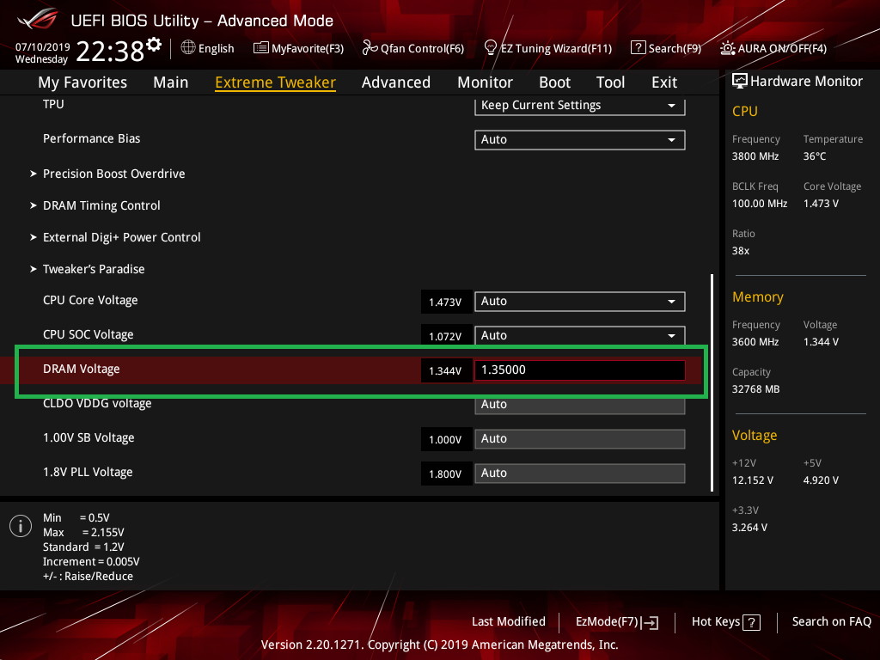The width and height of the screenshot is (880, 660).
Task: Click the EzMode exit arrow icon
Action: tap(650, 622)
